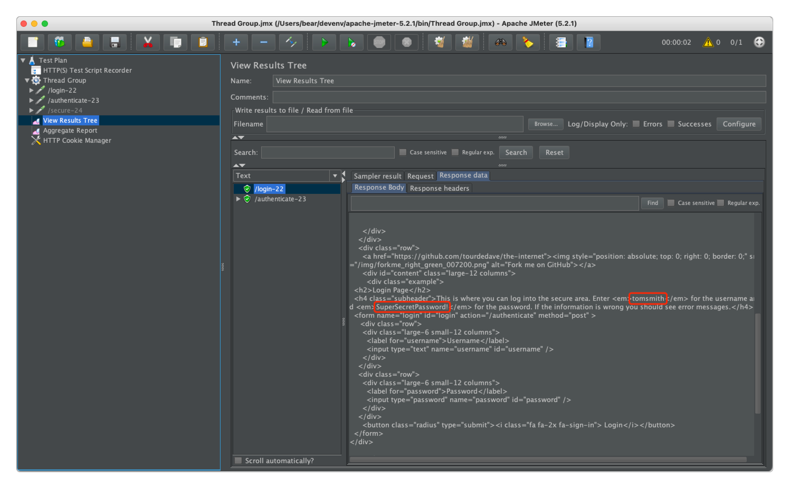789x488 pixels.
Task: Stop the running test
Action: click(379, 42)
